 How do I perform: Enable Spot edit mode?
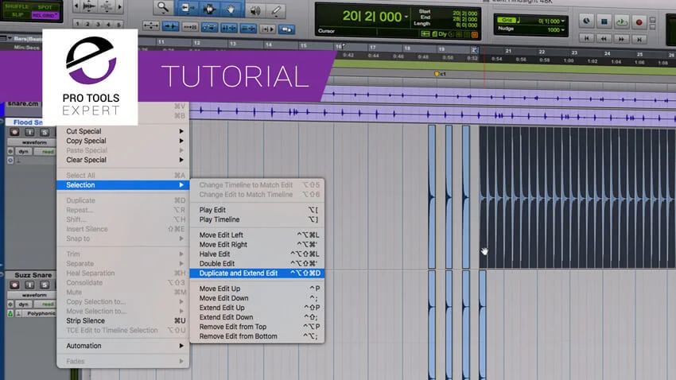point(45,7)
